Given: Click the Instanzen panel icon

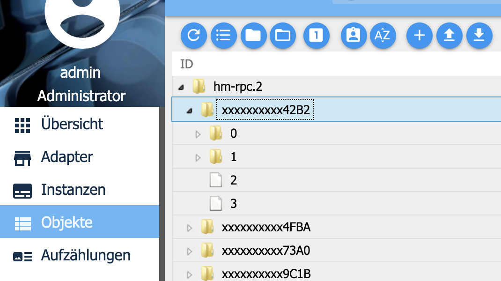Looking at the screenshot, I should [x=22, y=191].
